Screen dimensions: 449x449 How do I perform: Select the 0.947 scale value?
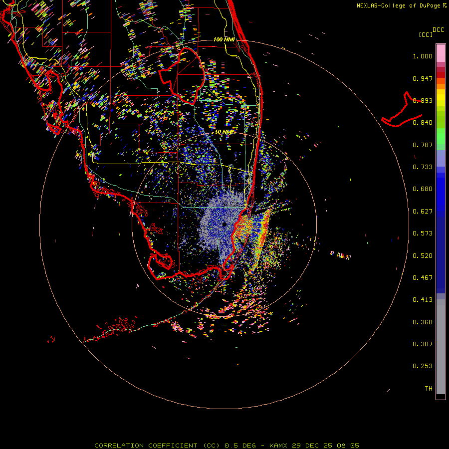[x=423, y=78]
